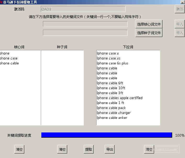Click 选择种子词文件 button
This screenshot has height=158, width=185.
pos(149,33)
